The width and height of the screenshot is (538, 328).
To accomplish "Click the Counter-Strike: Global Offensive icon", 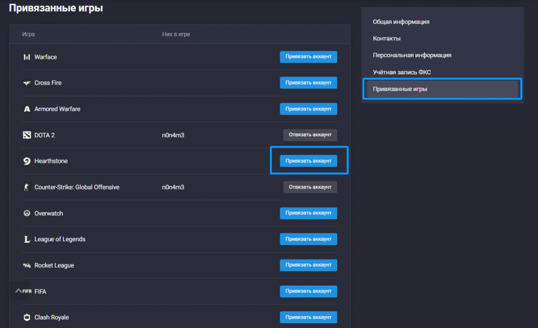I will (x=26, y=187).
